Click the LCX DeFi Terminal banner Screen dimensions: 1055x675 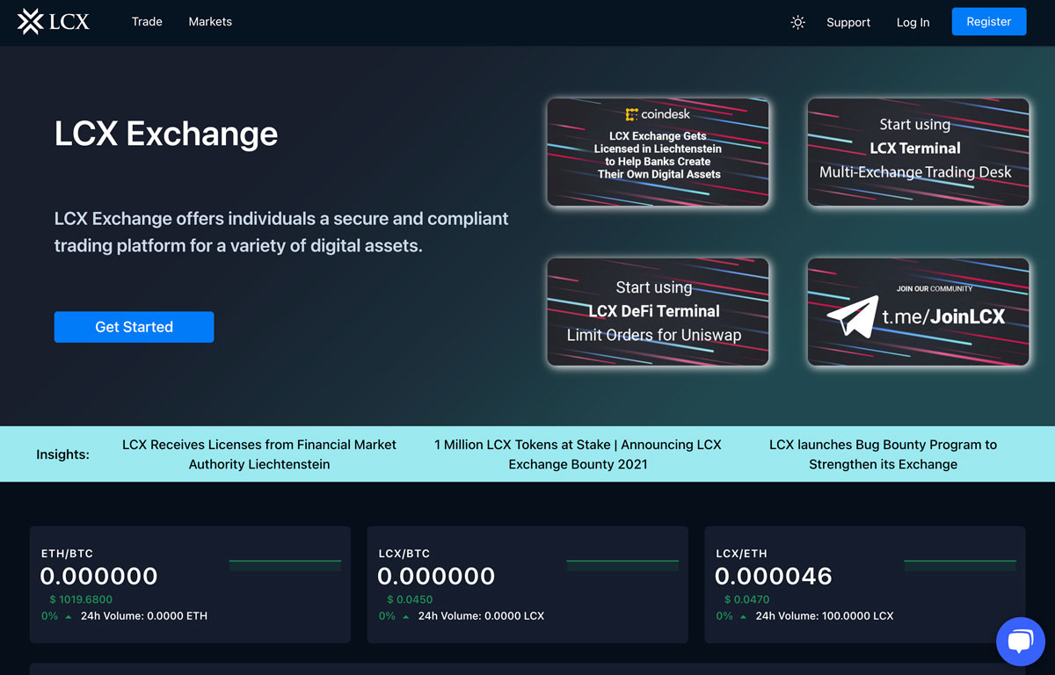tap(658, 312)
